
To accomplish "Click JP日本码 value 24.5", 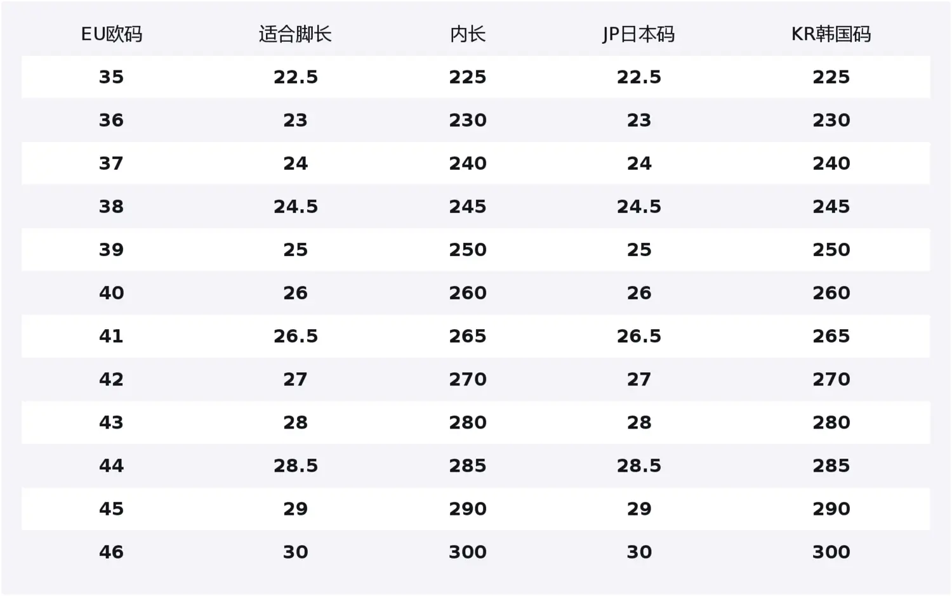I will point(638,207).
